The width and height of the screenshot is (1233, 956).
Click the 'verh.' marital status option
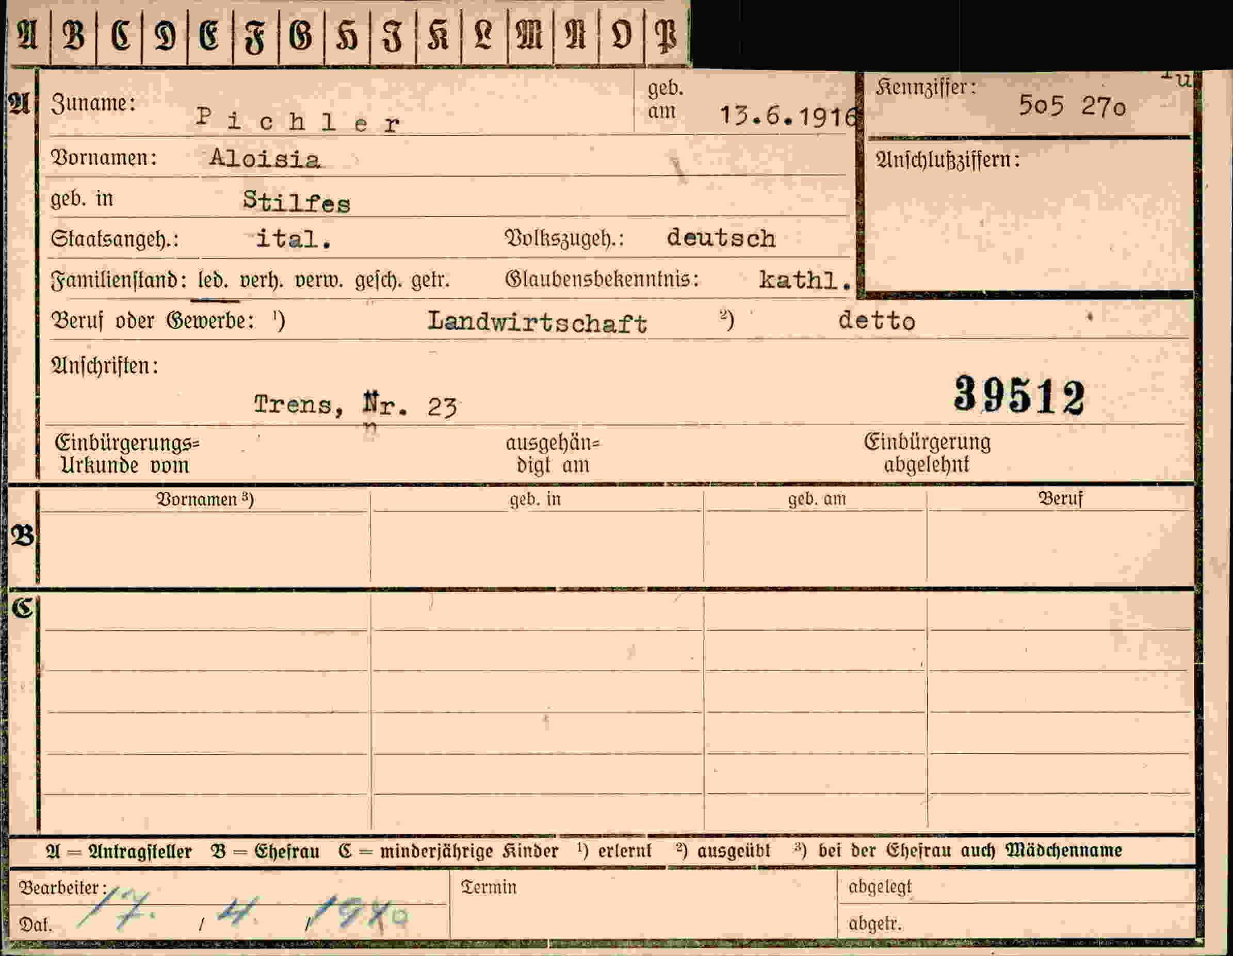tap(262, 281)
